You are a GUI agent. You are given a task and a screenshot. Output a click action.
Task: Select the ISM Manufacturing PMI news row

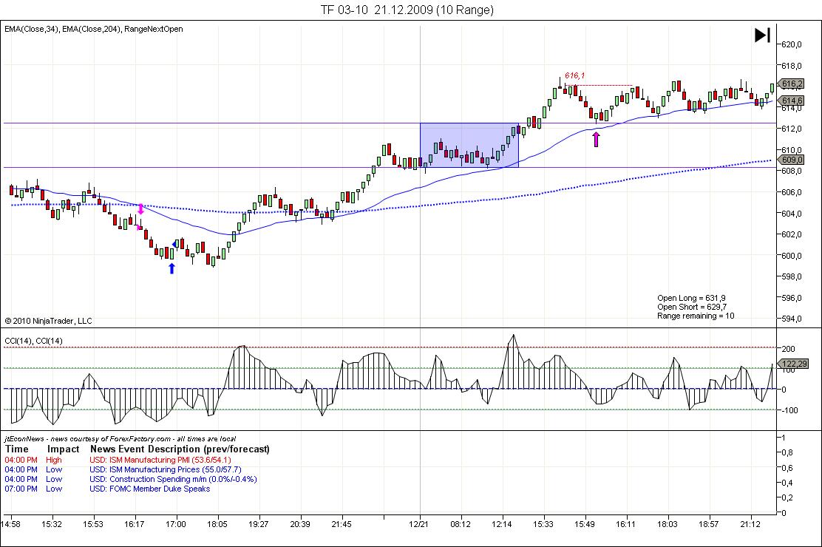[x=118, y=460]
